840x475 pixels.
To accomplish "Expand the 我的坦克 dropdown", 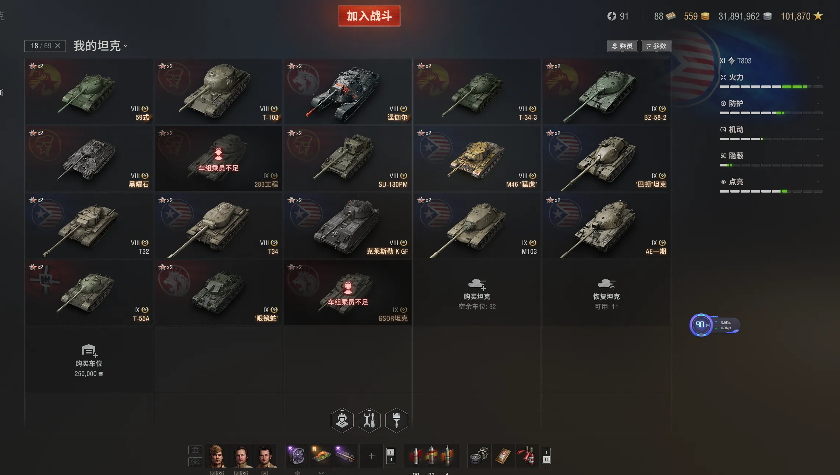I will coord(100,46).
